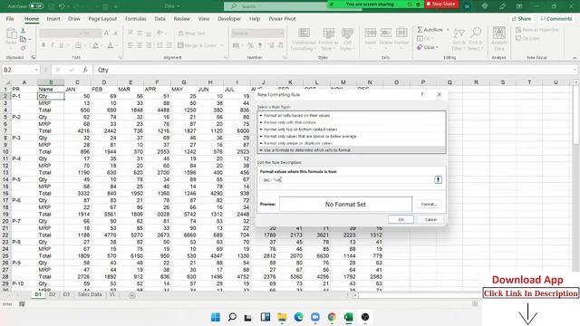The width and height of the screenshot is (580, 326).
Task: Click the Percent Style icon
Action: tap(250, 45)
